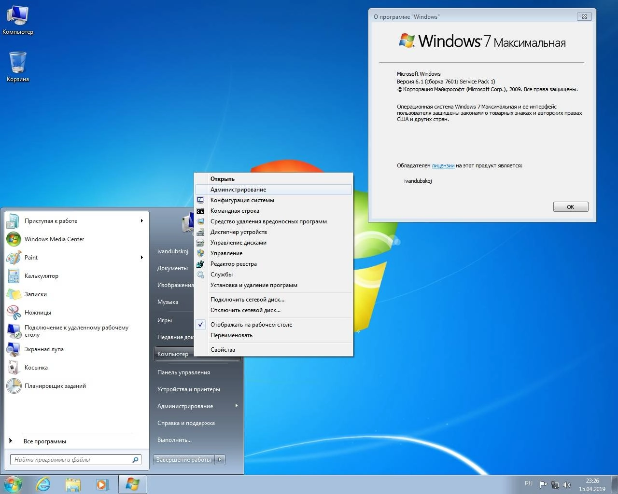Launch Windows Media Center icon
The image size is (618, 494).
tap(14, 239)
